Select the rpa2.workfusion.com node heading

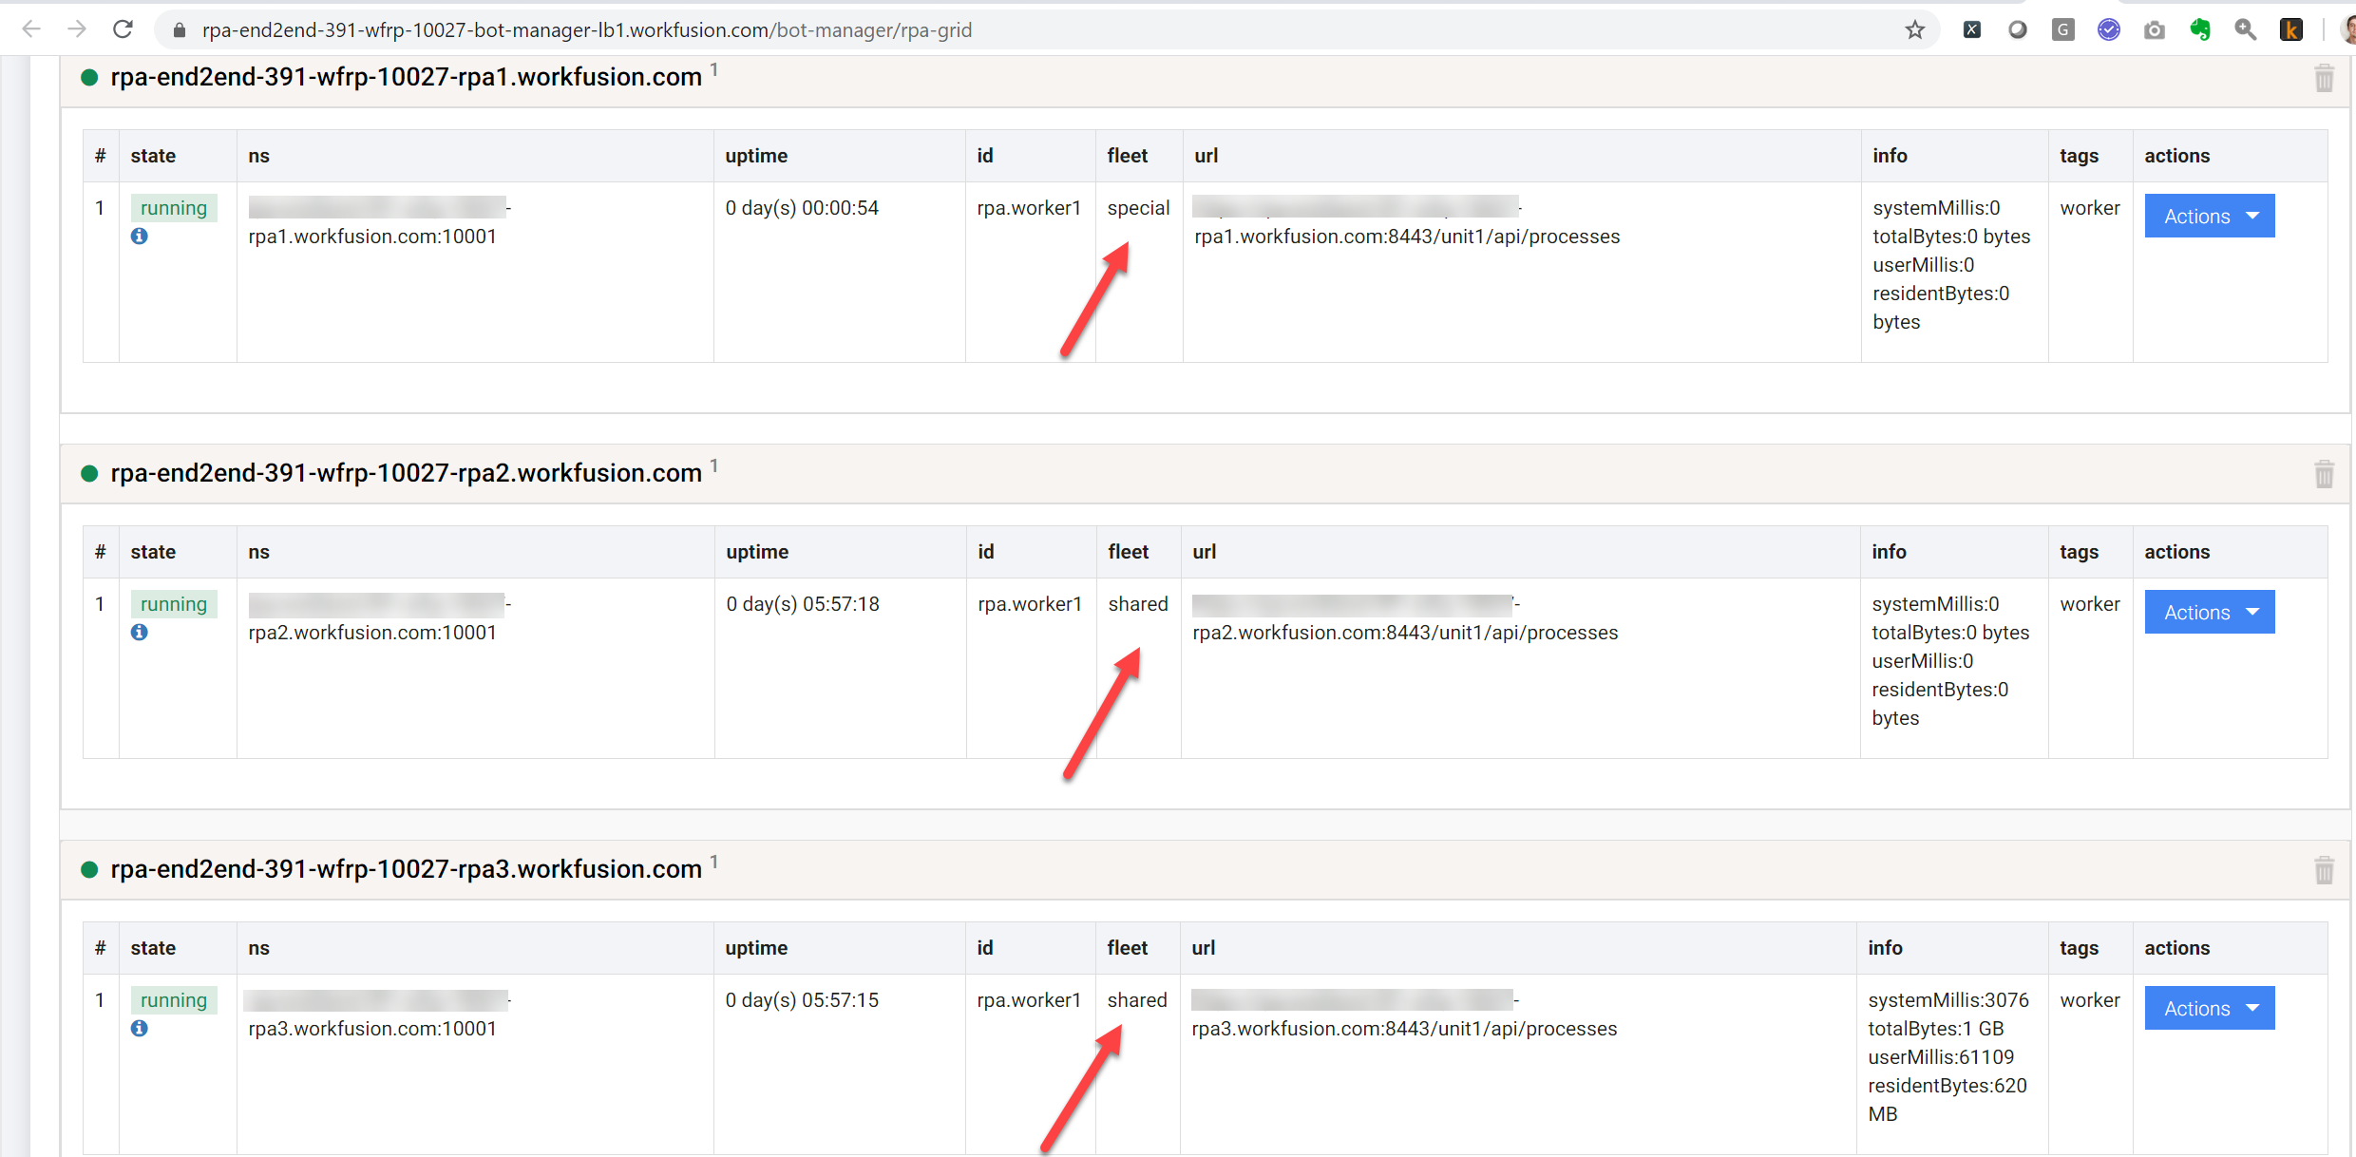click(x=406, y=473)
